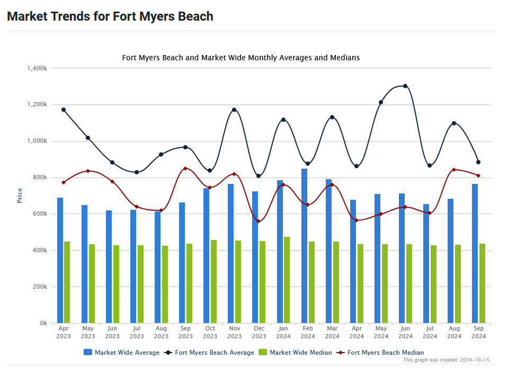Click the Dec 2023 Fort Myers Beach Median marker
The image size is (508, 370).
pos(259,221)
